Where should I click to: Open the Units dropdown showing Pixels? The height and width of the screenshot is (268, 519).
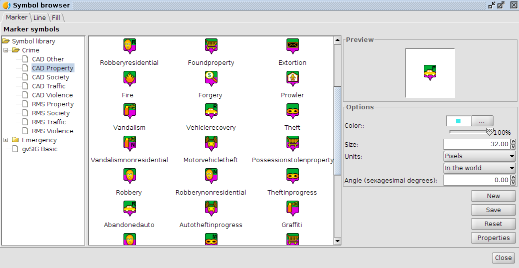pyautogui.click(x=479, y=156)
